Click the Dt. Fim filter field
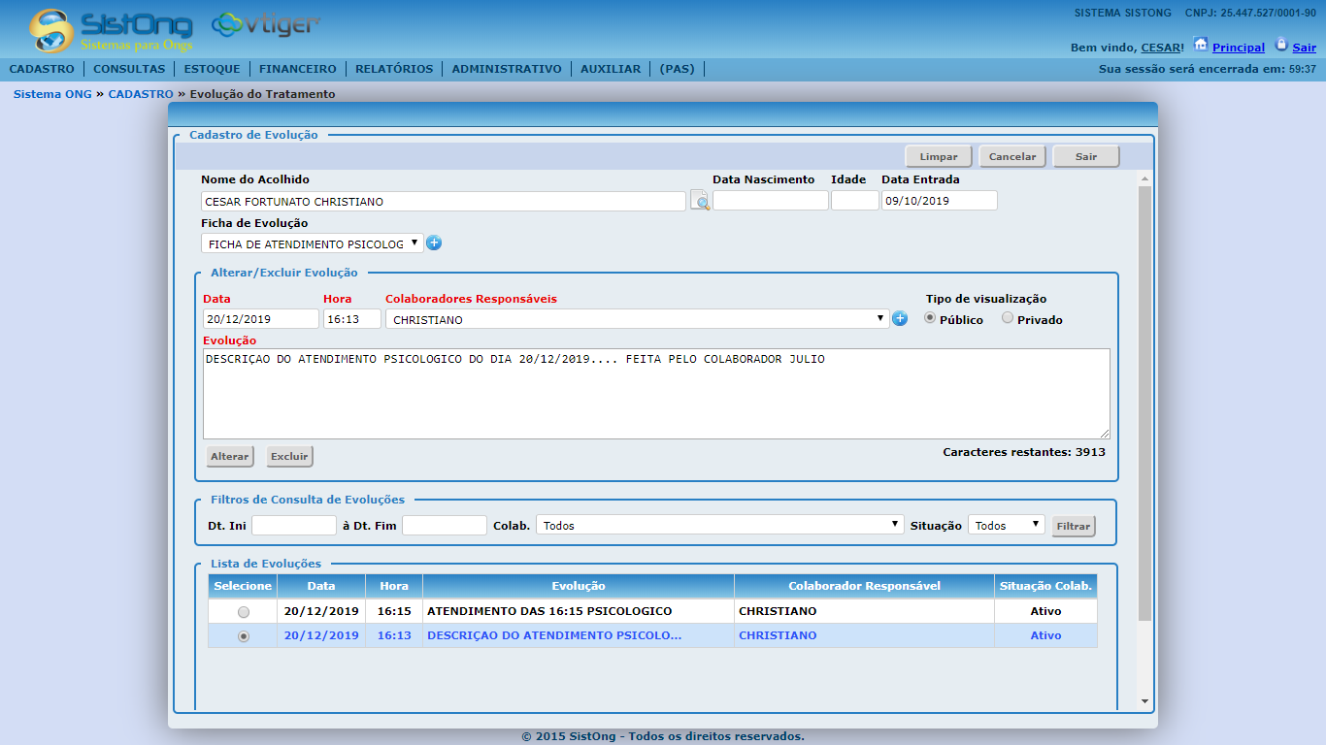 point(445,525)
